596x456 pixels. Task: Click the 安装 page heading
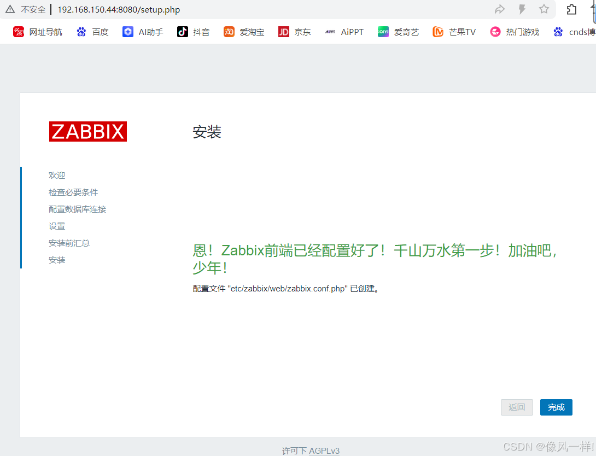207,132
